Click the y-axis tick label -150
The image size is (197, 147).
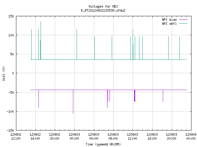10,130
